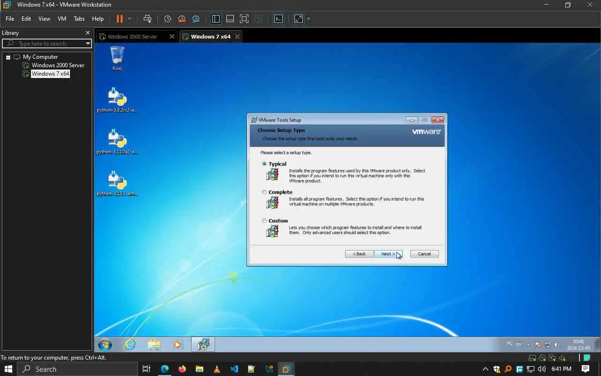This screenshot has height=376, width=601.
Task: Select the Typical setup type
Action: click(264, 164)
